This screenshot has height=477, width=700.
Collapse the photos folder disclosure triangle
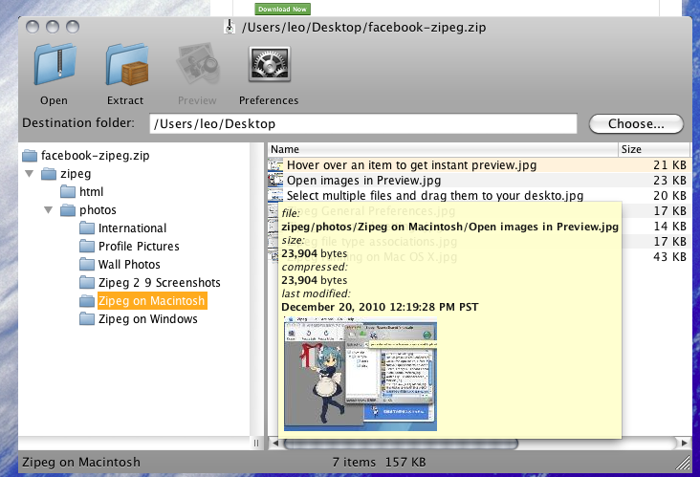pyautogui.click(x=48, y=210)
